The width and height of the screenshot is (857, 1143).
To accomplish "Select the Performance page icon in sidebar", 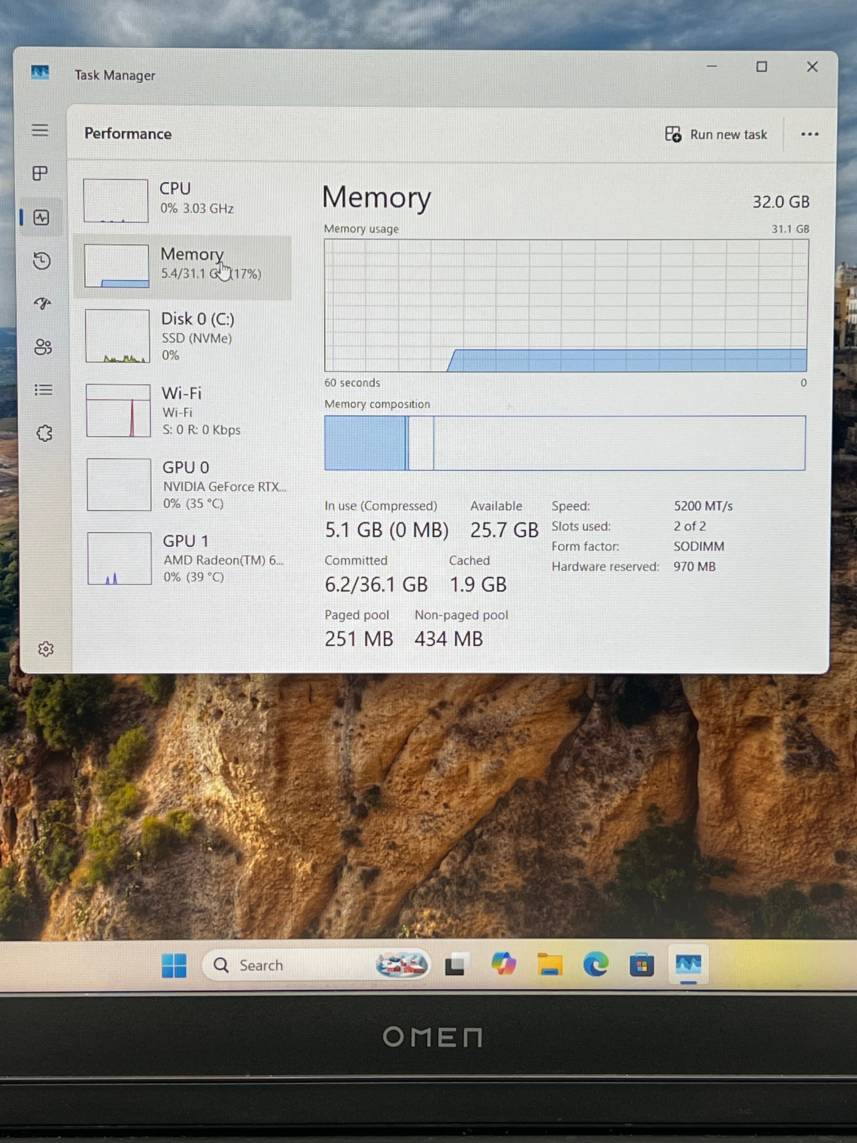I will 41,217.
